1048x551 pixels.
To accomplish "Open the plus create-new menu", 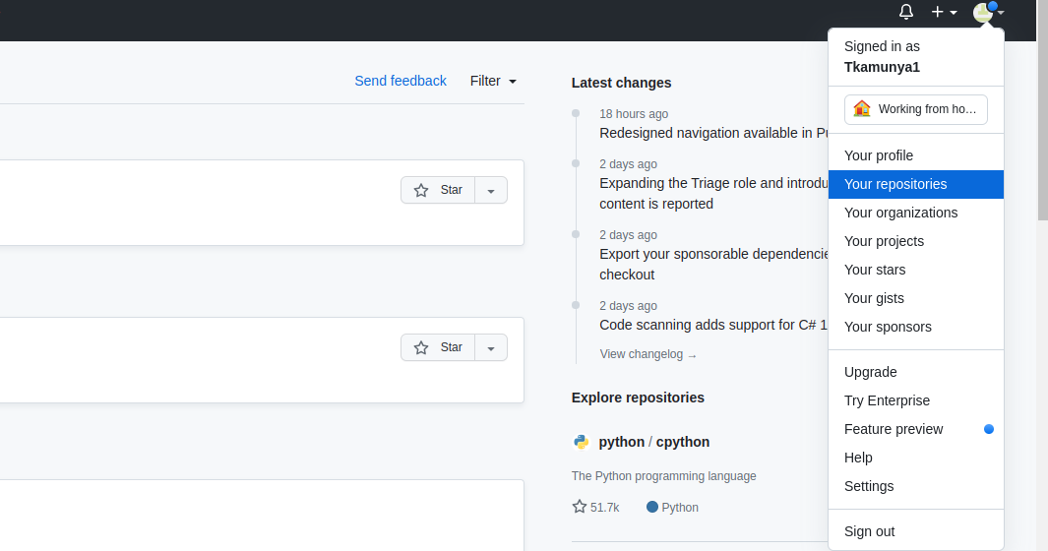I will (944, 12).
